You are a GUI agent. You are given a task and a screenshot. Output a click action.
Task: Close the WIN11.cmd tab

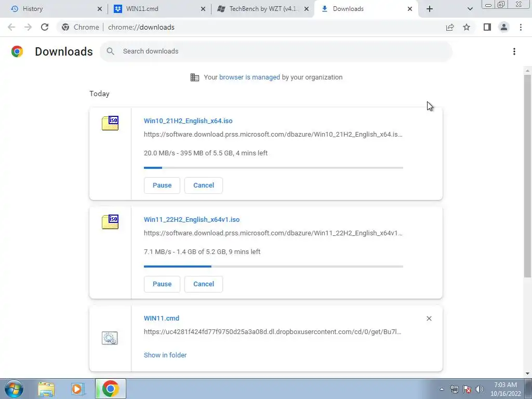point(203,9)
